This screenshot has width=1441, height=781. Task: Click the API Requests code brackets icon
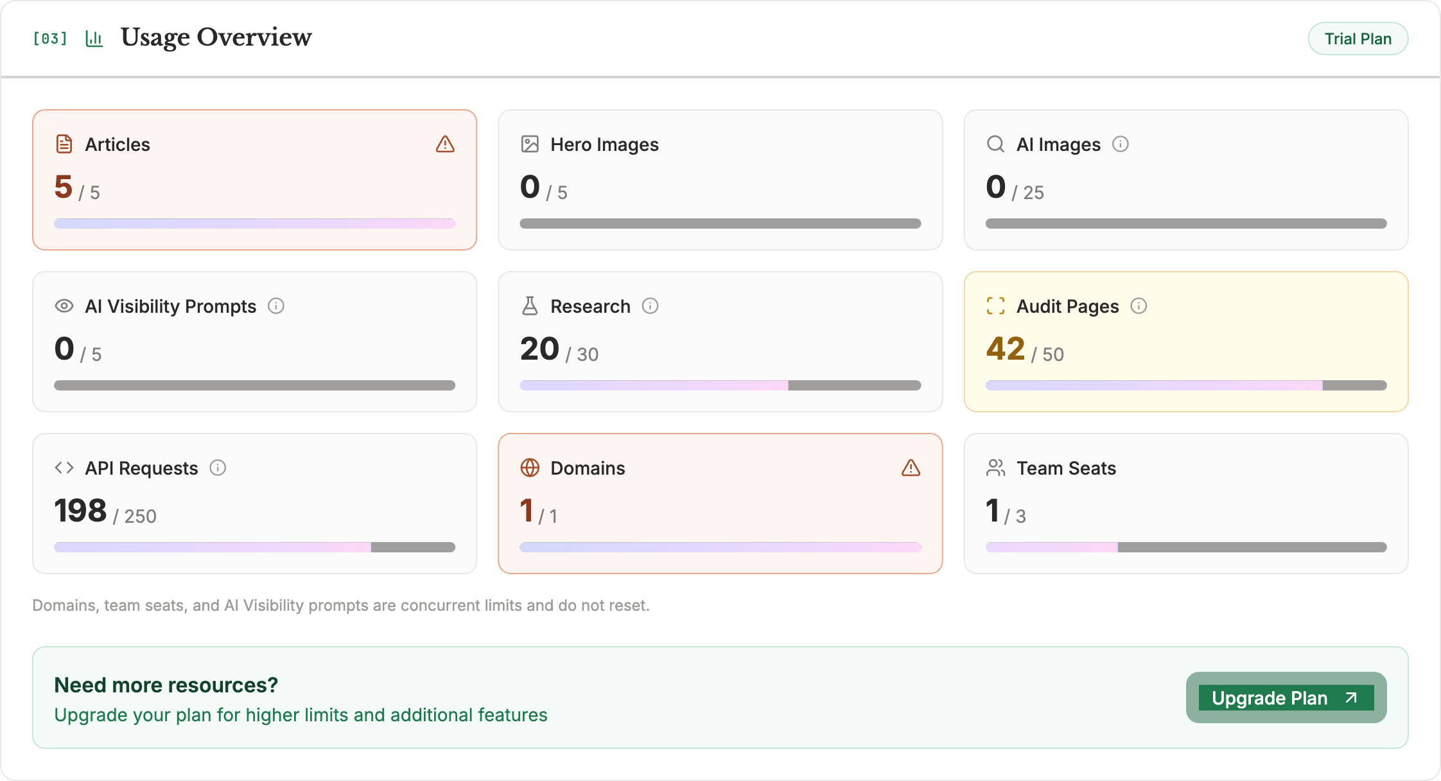pos(64,468)
